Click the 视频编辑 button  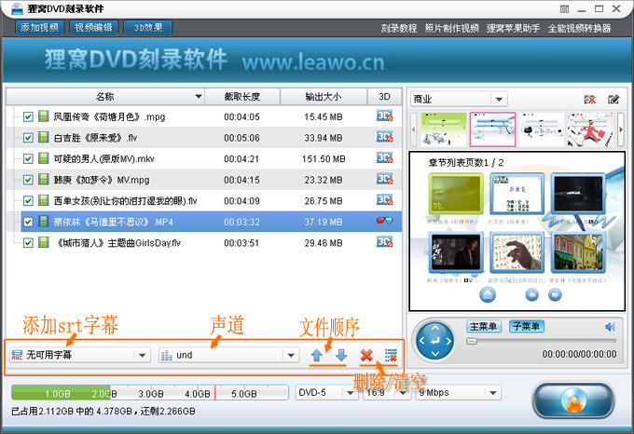[x=94, y=27]
